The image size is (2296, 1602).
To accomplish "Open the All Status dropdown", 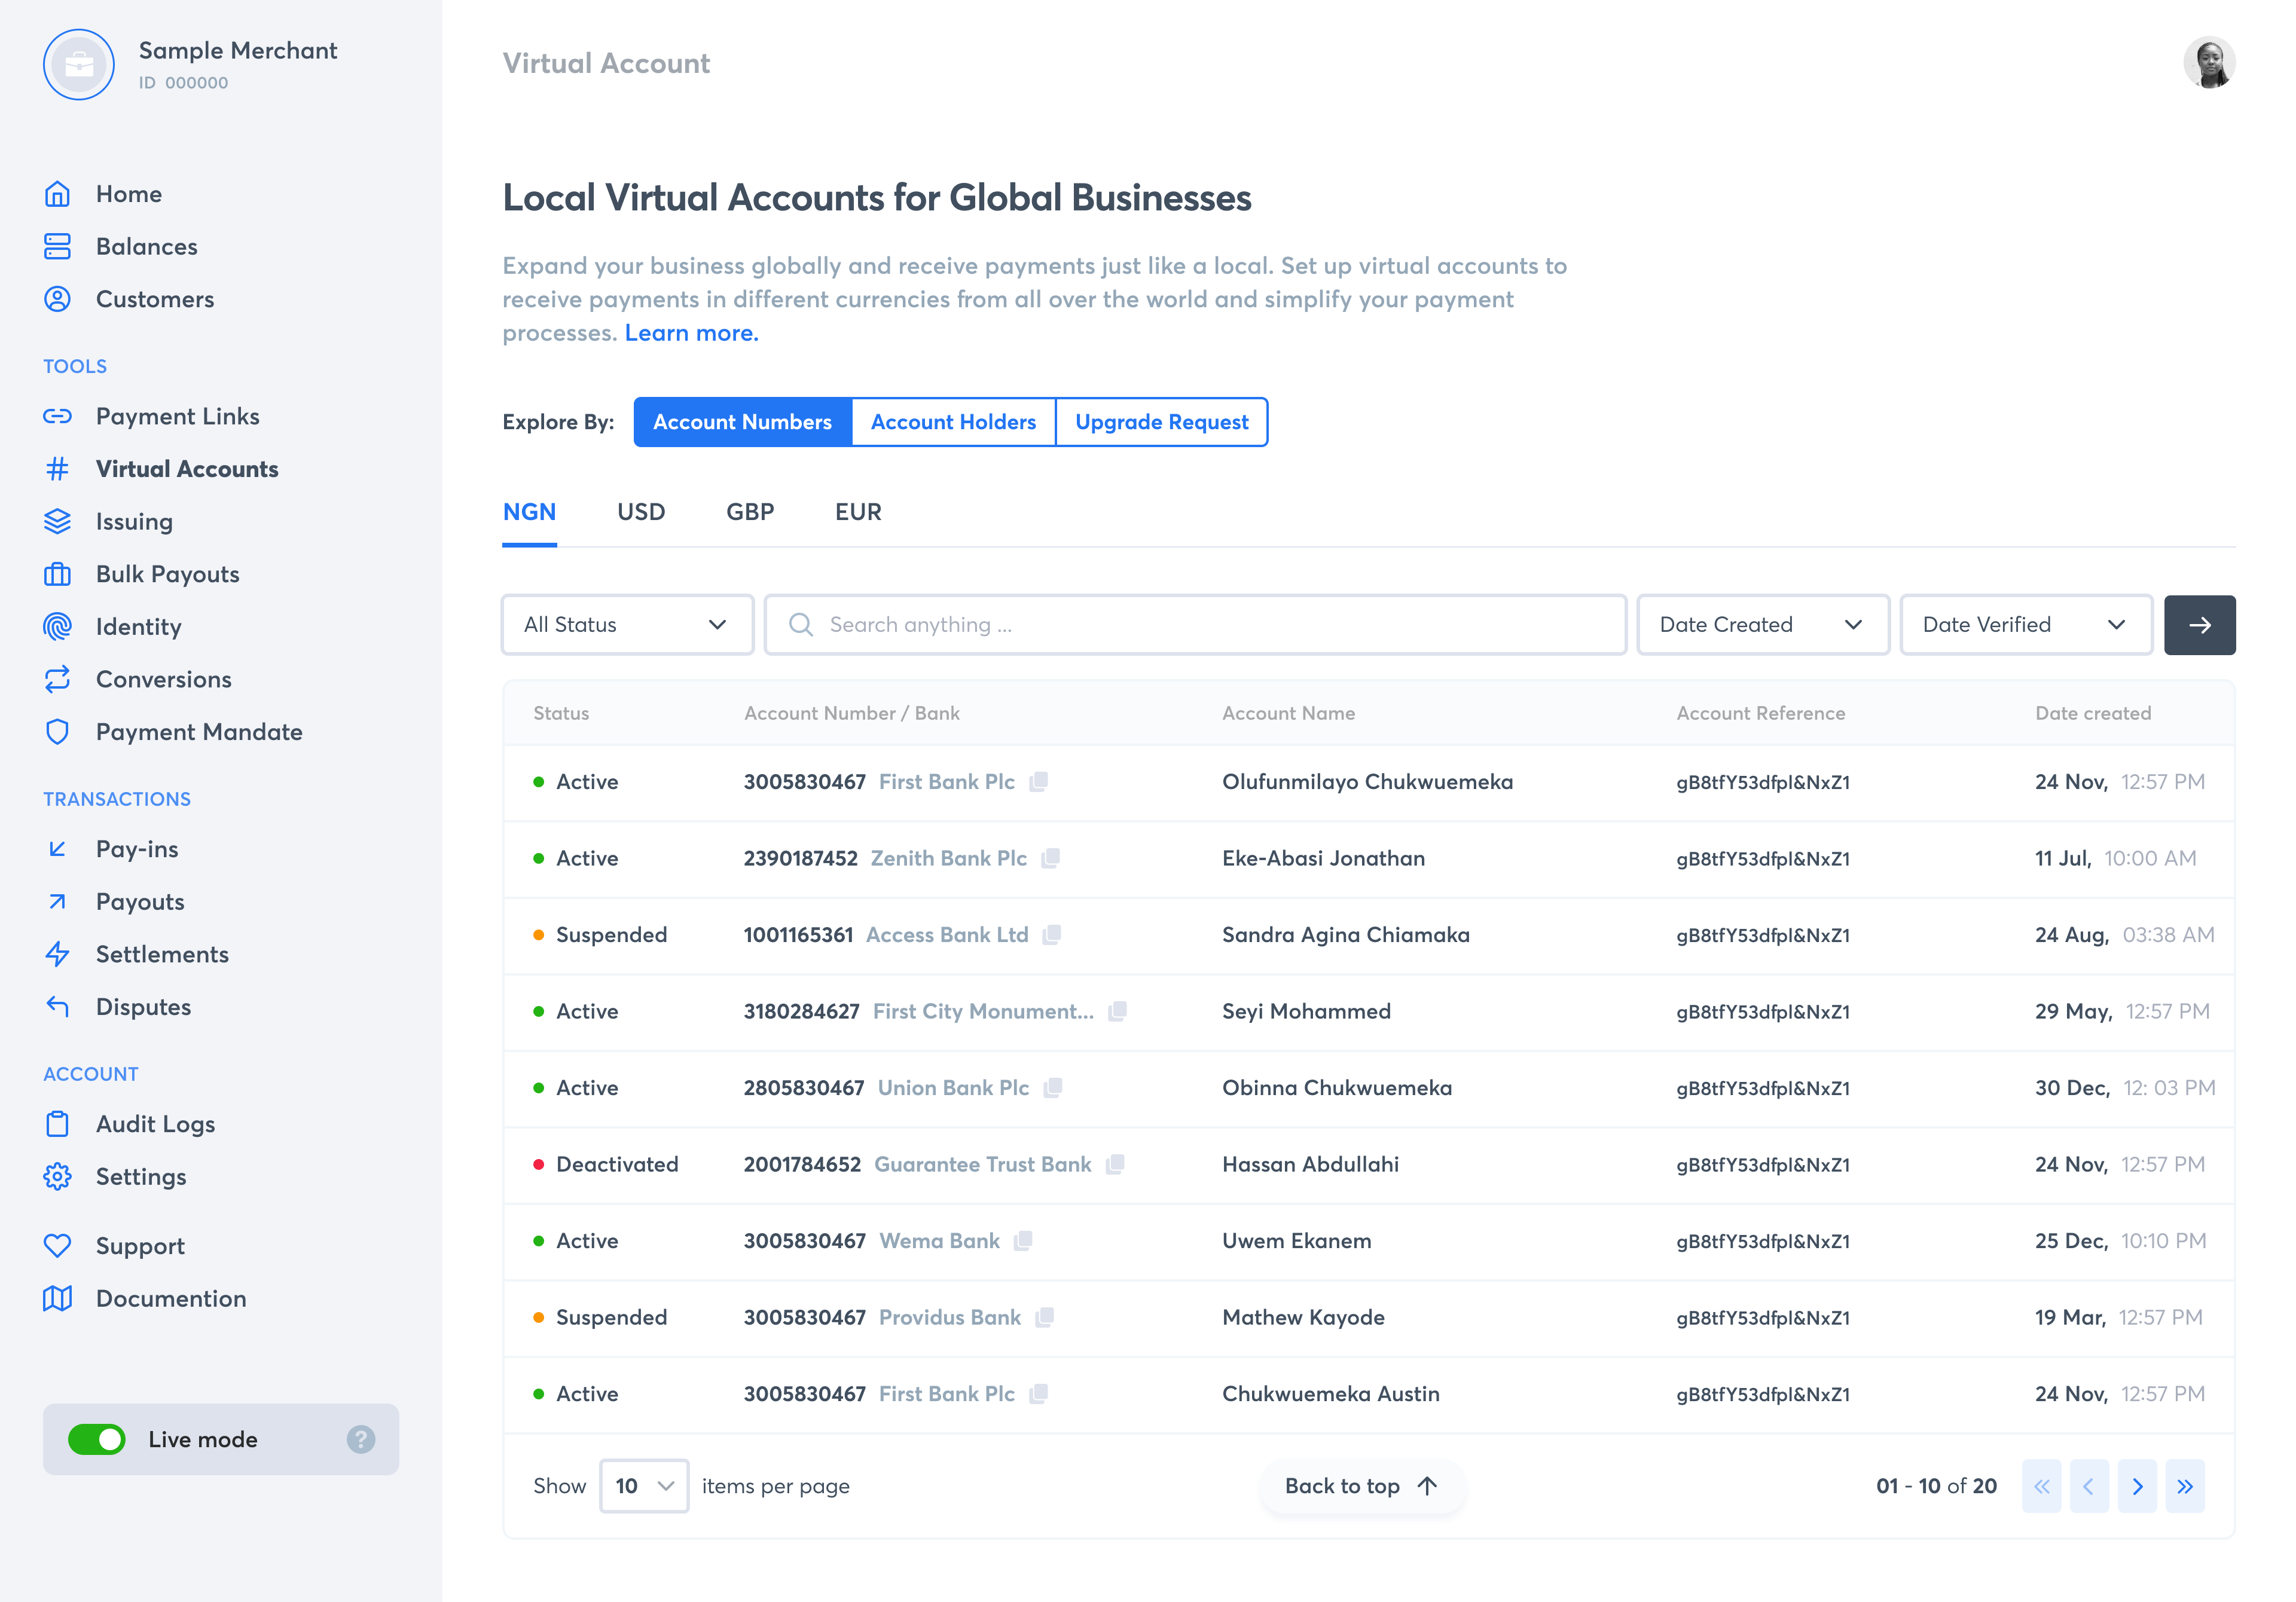I will pyautogui.click(x=627, y=625).
